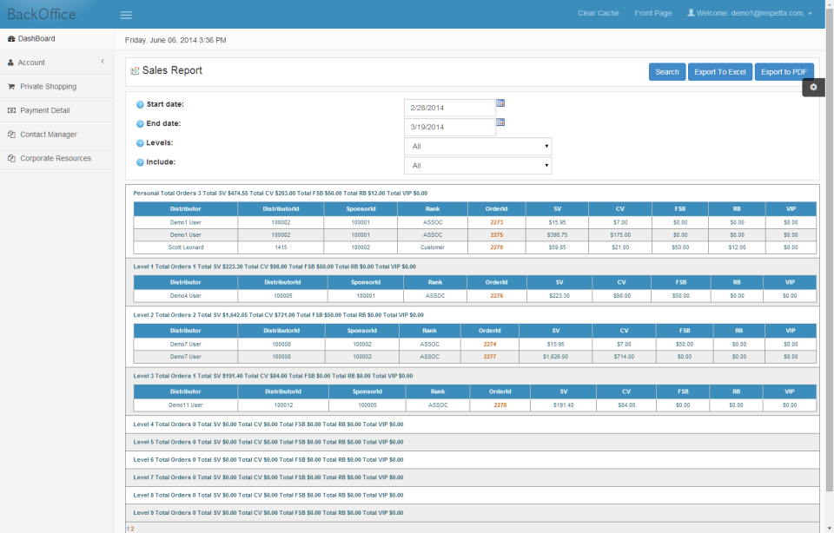Expand the Account sidebar menu
This screenshot has height=533, width=834.
click(57, 63)
